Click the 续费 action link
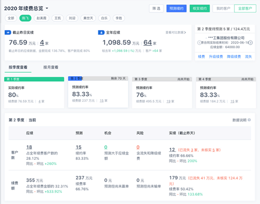 pos(201,57)
